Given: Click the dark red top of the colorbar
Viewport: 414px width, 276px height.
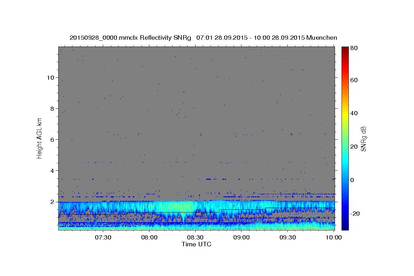Looking at the screenshot, I should point(345,50).
